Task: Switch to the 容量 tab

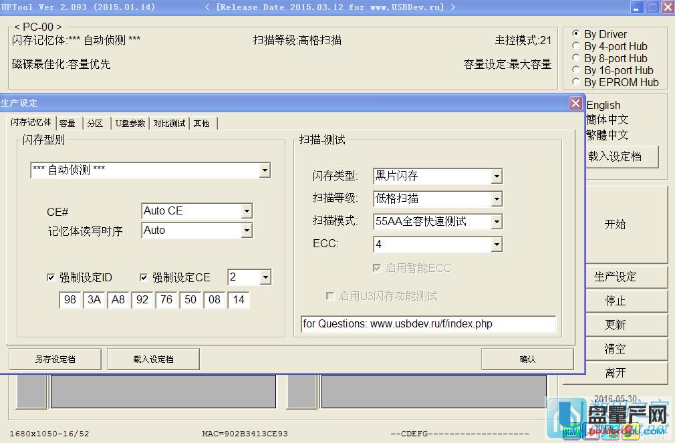Action: click(x=67, y=123)
